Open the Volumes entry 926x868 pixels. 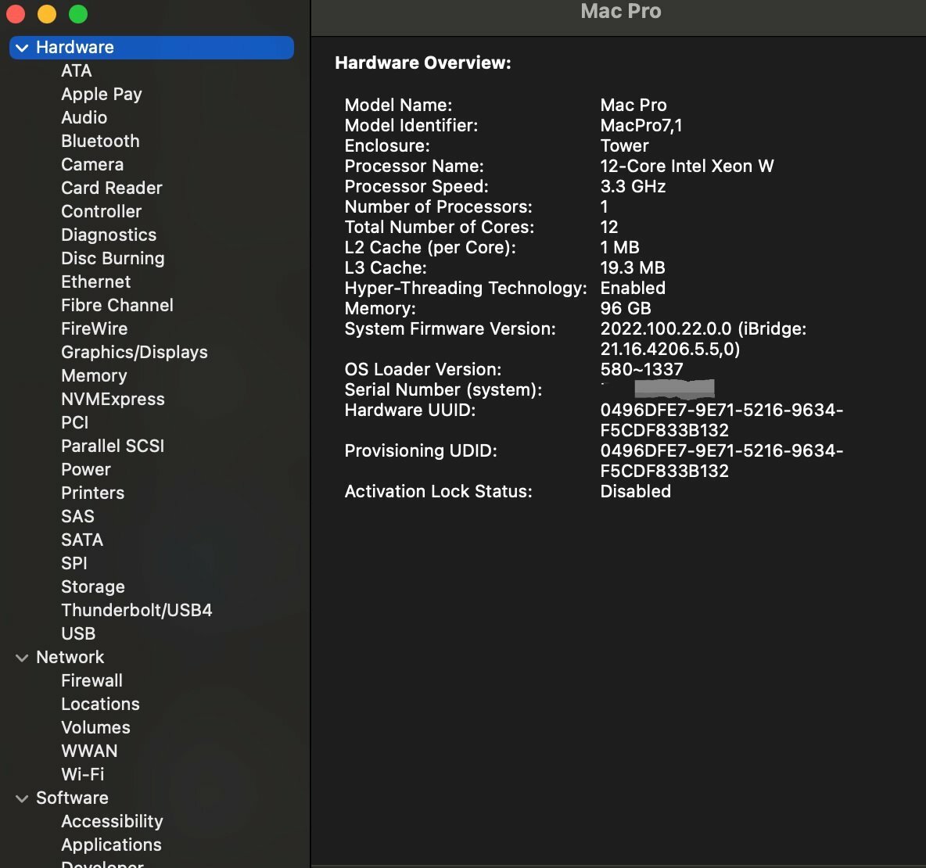pyautogui.click(x=95, y=727)
